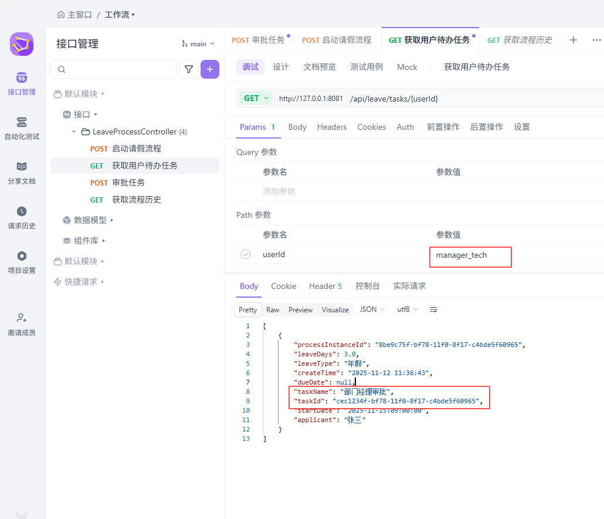Open the 分享文档 sidebar icon
This screenshot has height=519, width=604.
pyautogui.click(x=21, y=171)
